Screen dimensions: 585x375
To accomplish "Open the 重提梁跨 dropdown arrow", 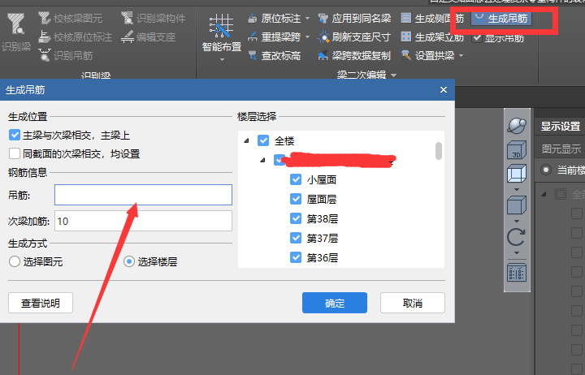I will (307, 37).
